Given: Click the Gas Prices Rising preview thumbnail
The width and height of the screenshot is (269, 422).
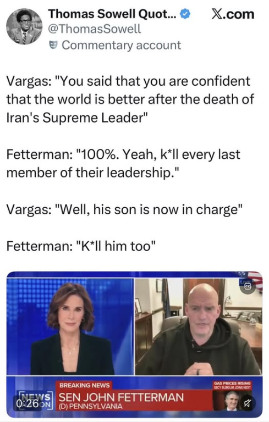Looking at the screenshot, I should pyautogui.click(x=232, y=396).
